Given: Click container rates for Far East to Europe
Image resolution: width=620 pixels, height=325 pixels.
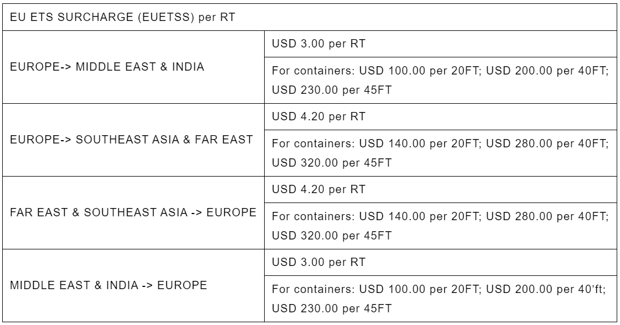Looking at the screenshot, I should 440,226.
